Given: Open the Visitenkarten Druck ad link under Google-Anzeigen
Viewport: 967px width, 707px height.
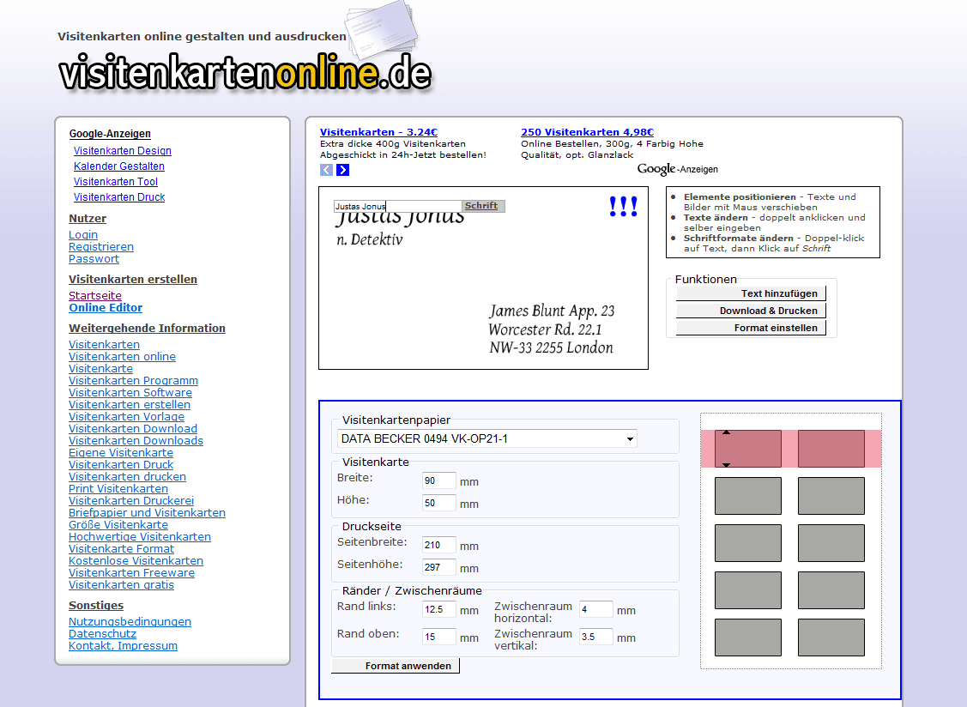Looking at the screenshot, I should point(119,196).
